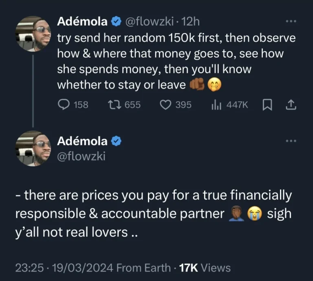313x281 pixels.
Task: Like the tweet with 395 likes
Action: pos(165,105)
